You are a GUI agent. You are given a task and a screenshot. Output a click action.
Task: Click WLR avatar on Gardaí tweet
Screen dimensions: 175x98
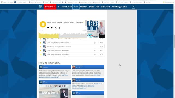coord(41,67)
